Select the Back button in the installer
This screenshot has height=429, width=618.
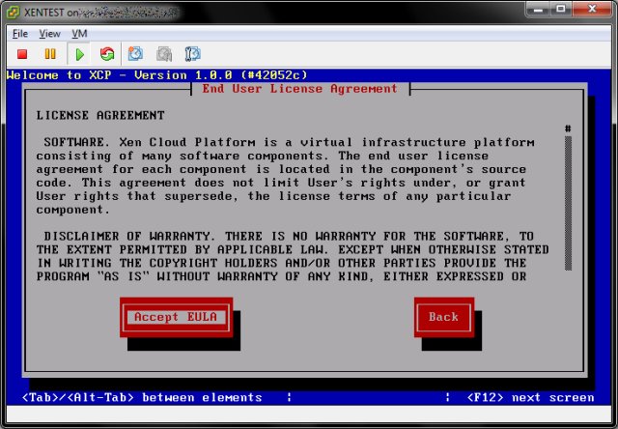tap(444, 317)
